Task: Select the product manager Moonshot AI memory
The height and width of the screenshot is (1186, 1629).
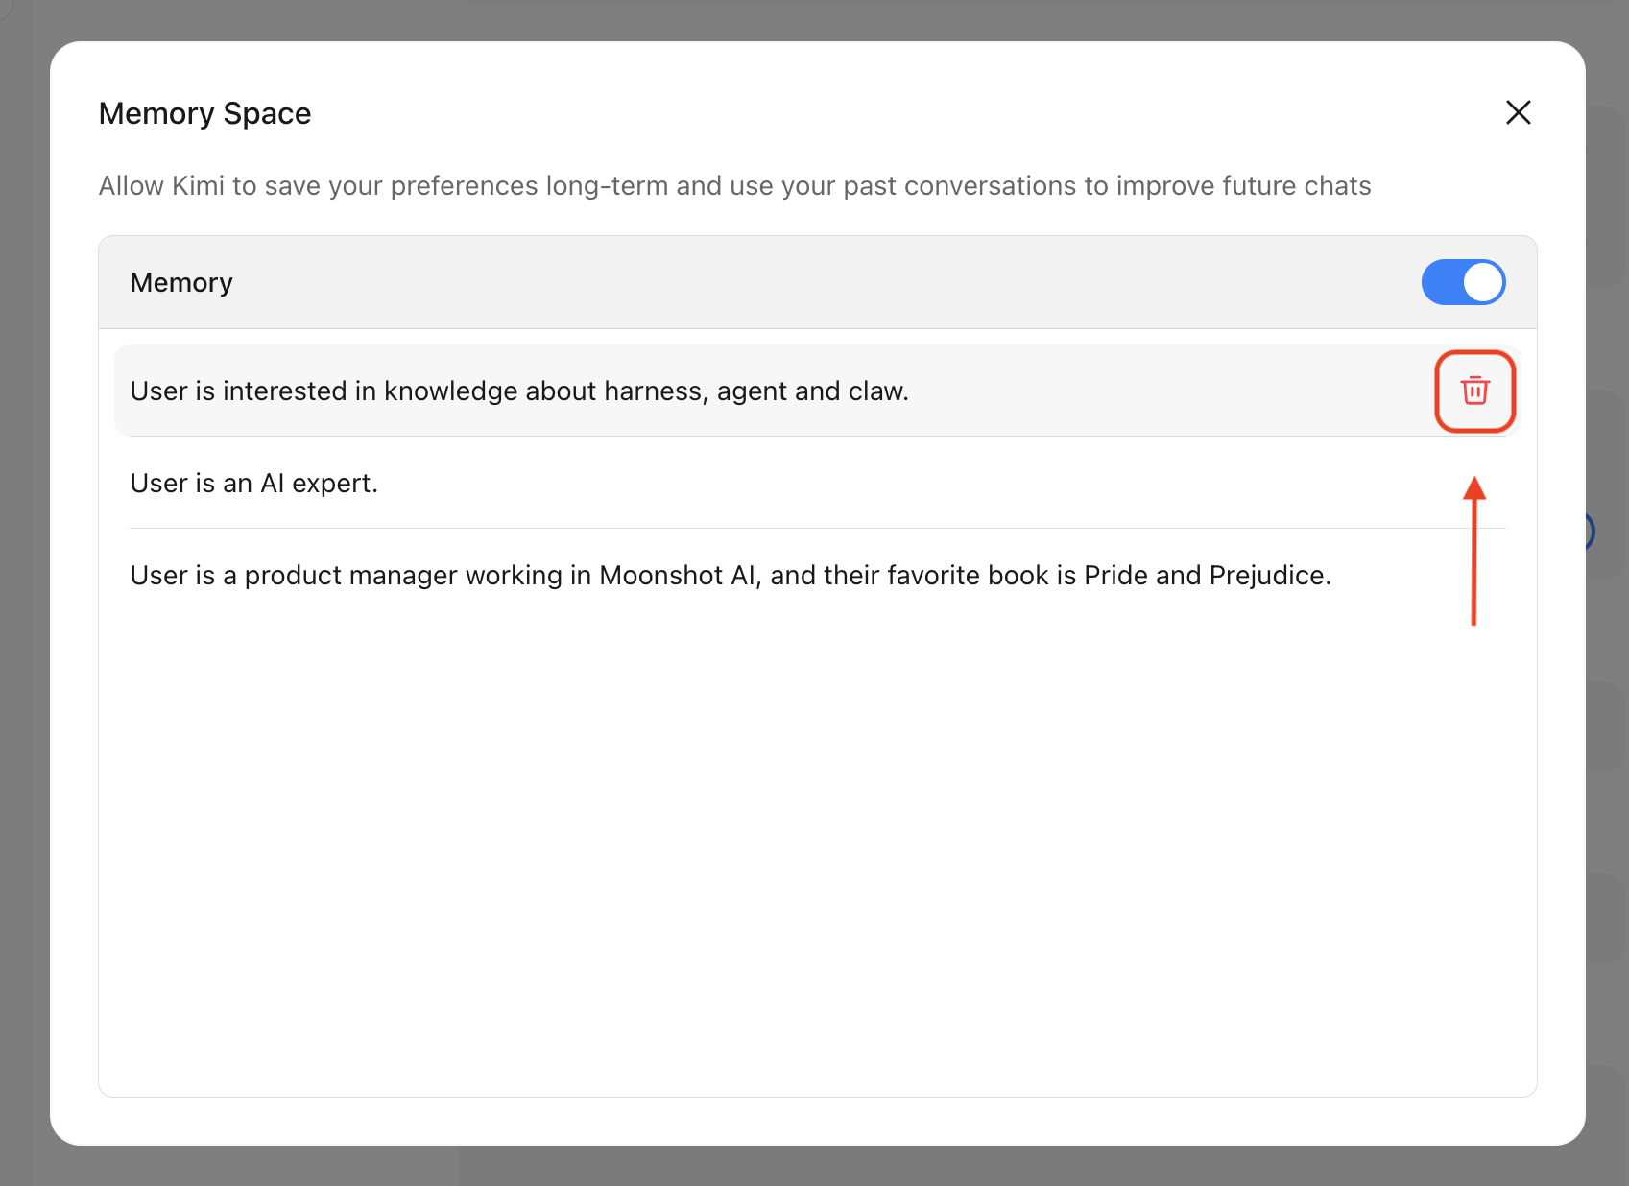Action: coord(730,575)
